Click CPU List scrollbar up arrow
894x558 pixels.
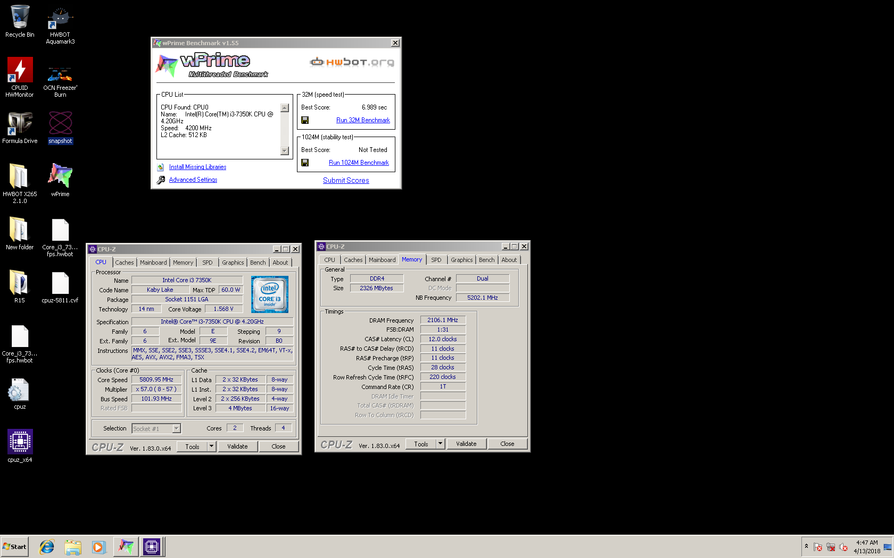(285, 108)
